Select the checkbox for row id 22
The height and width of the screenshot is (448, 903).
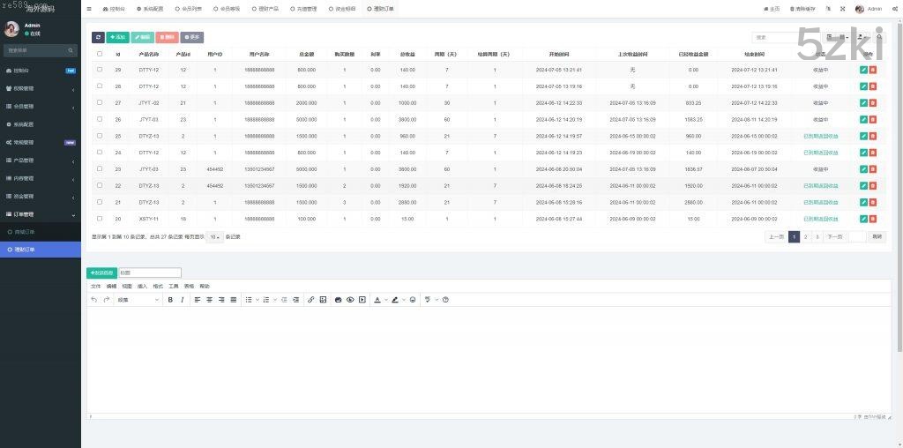click(x=99, y=185)
